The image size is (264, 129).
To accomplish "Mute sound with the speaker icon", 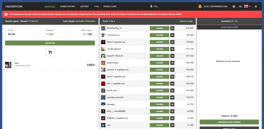I will pyautogui.click(x=240, y=7).
